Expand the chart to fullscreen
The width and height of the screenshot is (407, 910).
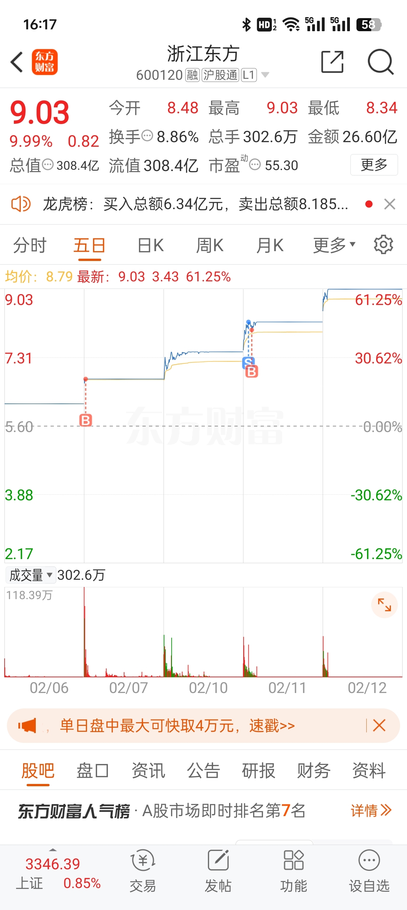coord(384,605)
